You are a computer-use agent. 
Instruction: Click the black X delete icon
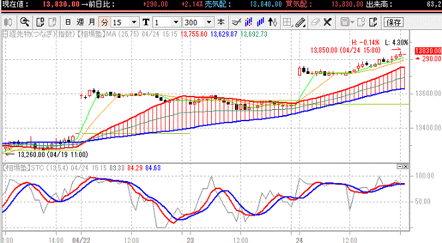tap(328, 22)
